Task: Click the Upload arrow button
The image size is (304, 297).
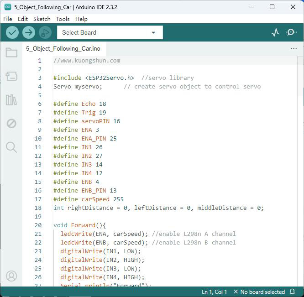Action: (29, 32)
